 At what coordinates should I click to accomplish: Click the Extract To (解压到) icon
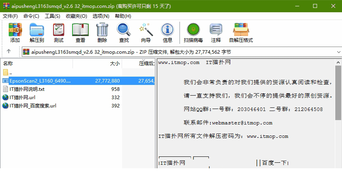[37, 30]
